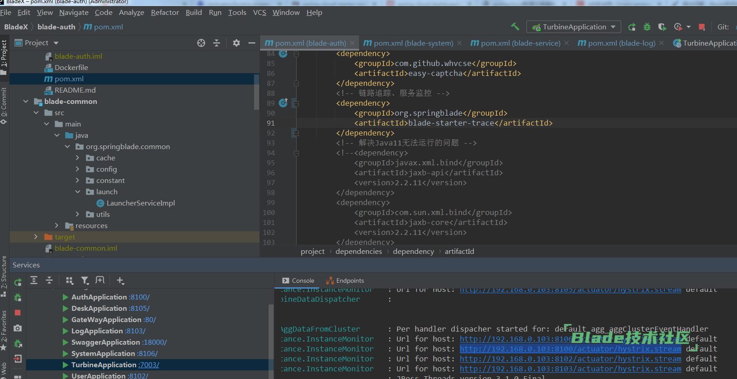
Task: Click the dependencies breadcrumb
Action: tap(359, 252)
